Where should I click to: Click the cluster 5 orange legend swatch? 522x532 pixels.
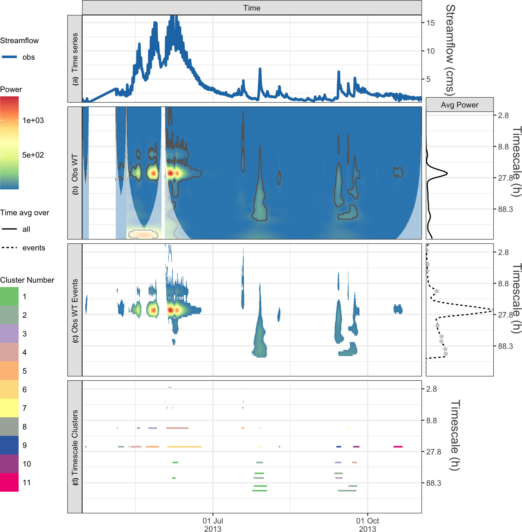tap(9, 371)
